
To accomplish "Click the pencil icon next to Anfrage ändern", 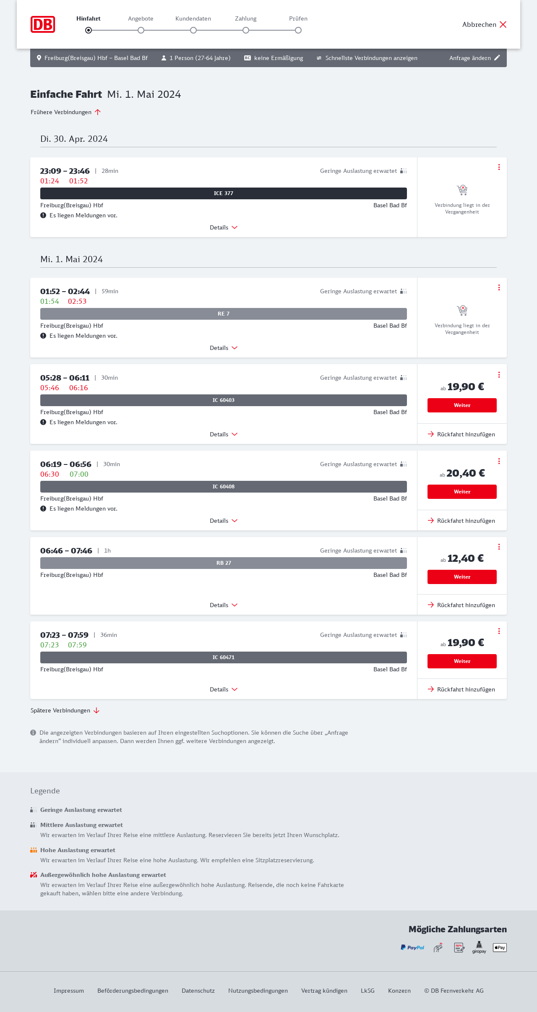I will point(497,58).
